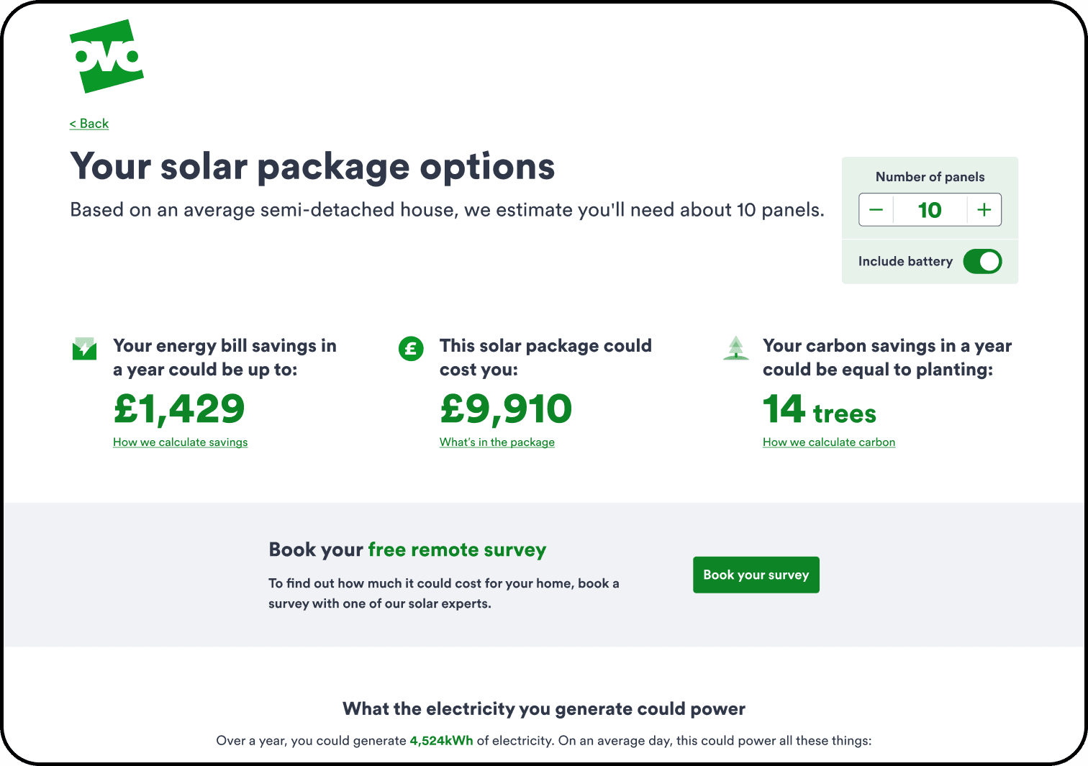Open How we calculate savings
The height and width of the screenshot is (766, 1088).
(180, 442)
